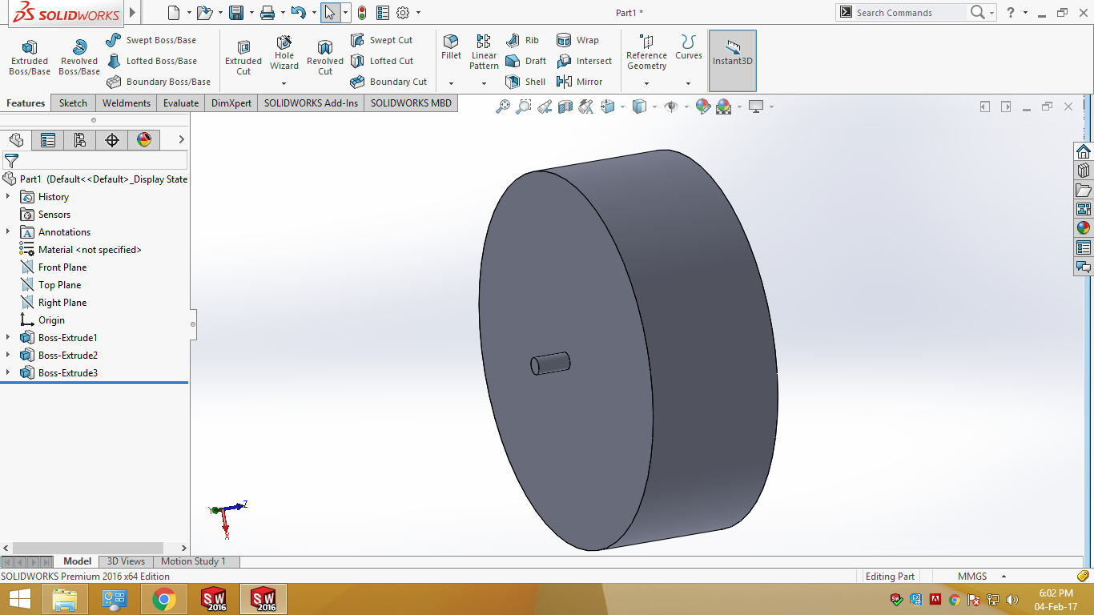
Task: Open the SOLIDWORKS Add-Ins tab
Action: click(x=312, y=103)
